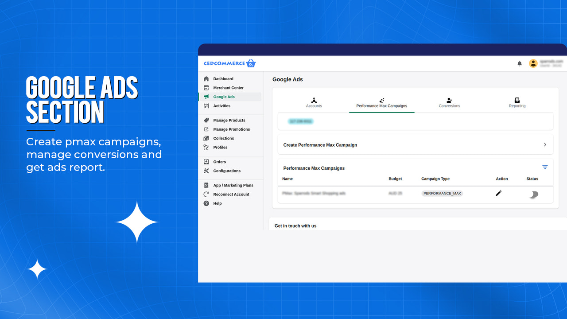The width and height of the screenshot is (567, 319).
Task: Open the Activities section icon
Action: click(x=206, y=106)
